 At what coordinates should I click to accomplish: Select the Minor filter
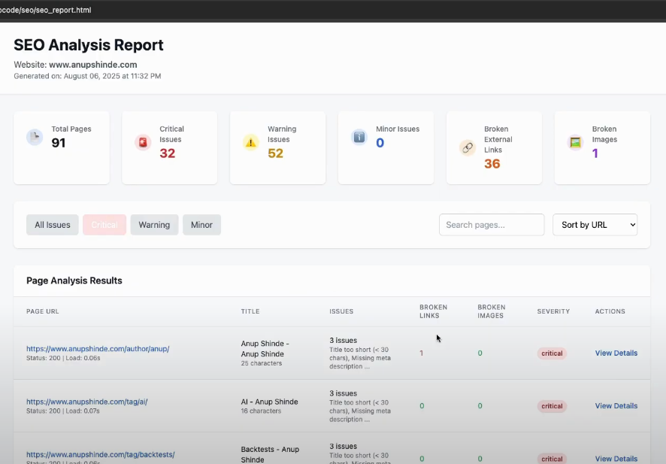[201, 224]
